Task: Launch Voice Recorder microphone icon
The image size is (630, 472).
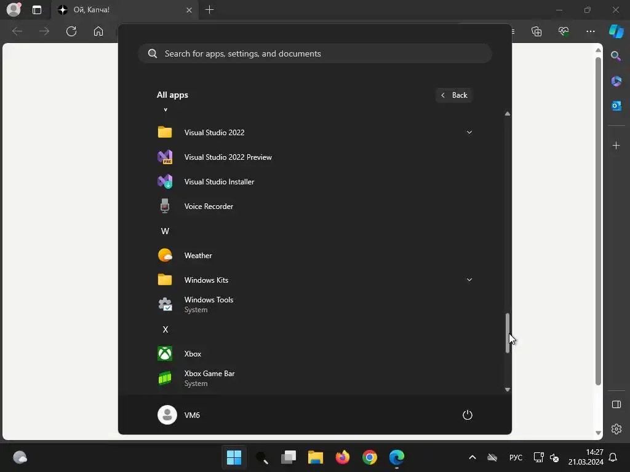Action: [165, 206]
